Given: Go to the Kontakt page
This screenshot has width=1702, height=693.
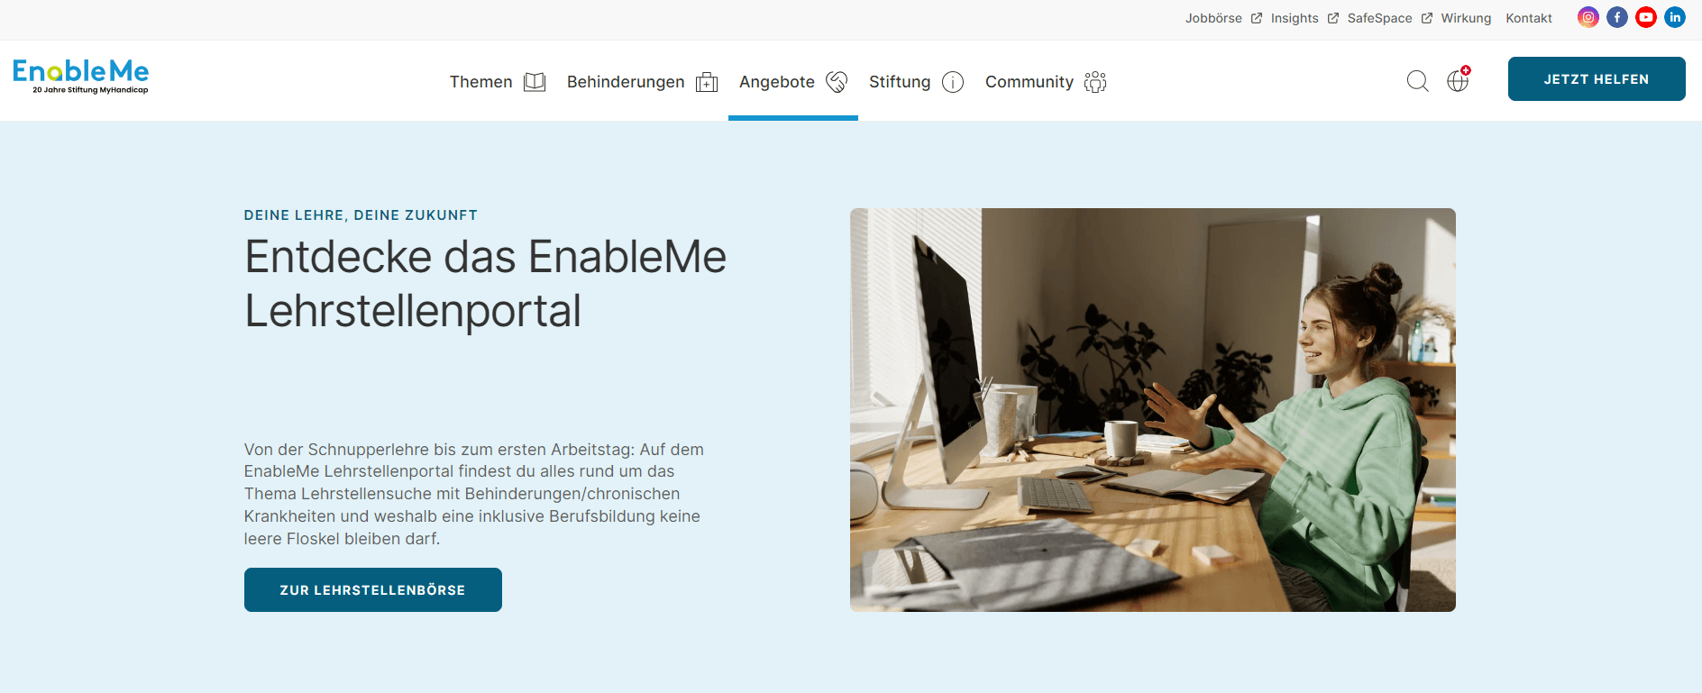Looking at the screenshot, I should coord(1529,18).
